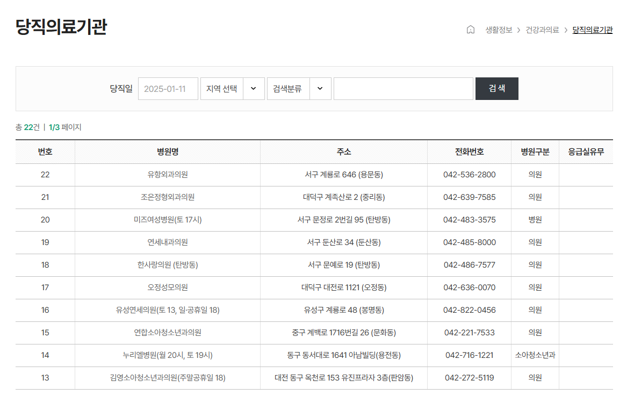
Task: Open hospital link 연세내과의원
Action: [x=168, y=242]
